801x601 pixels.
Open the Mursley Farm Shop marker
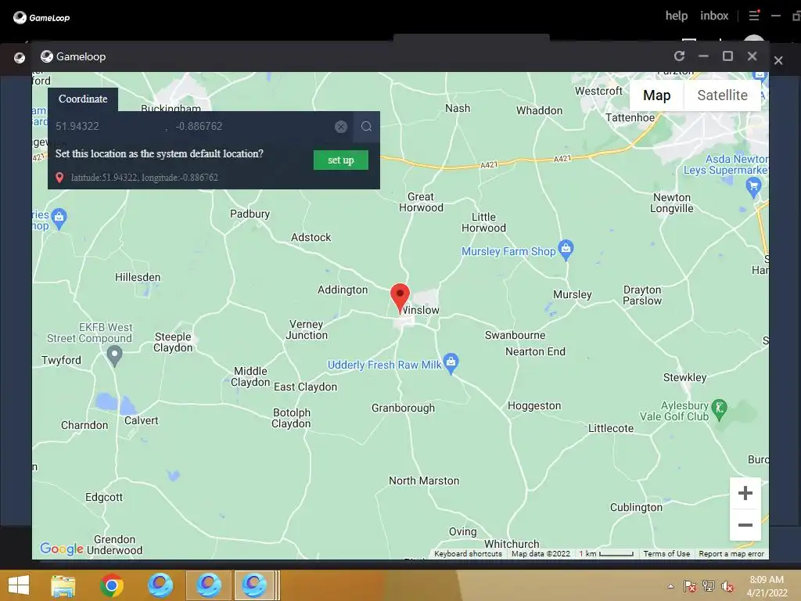coord(566,250)
